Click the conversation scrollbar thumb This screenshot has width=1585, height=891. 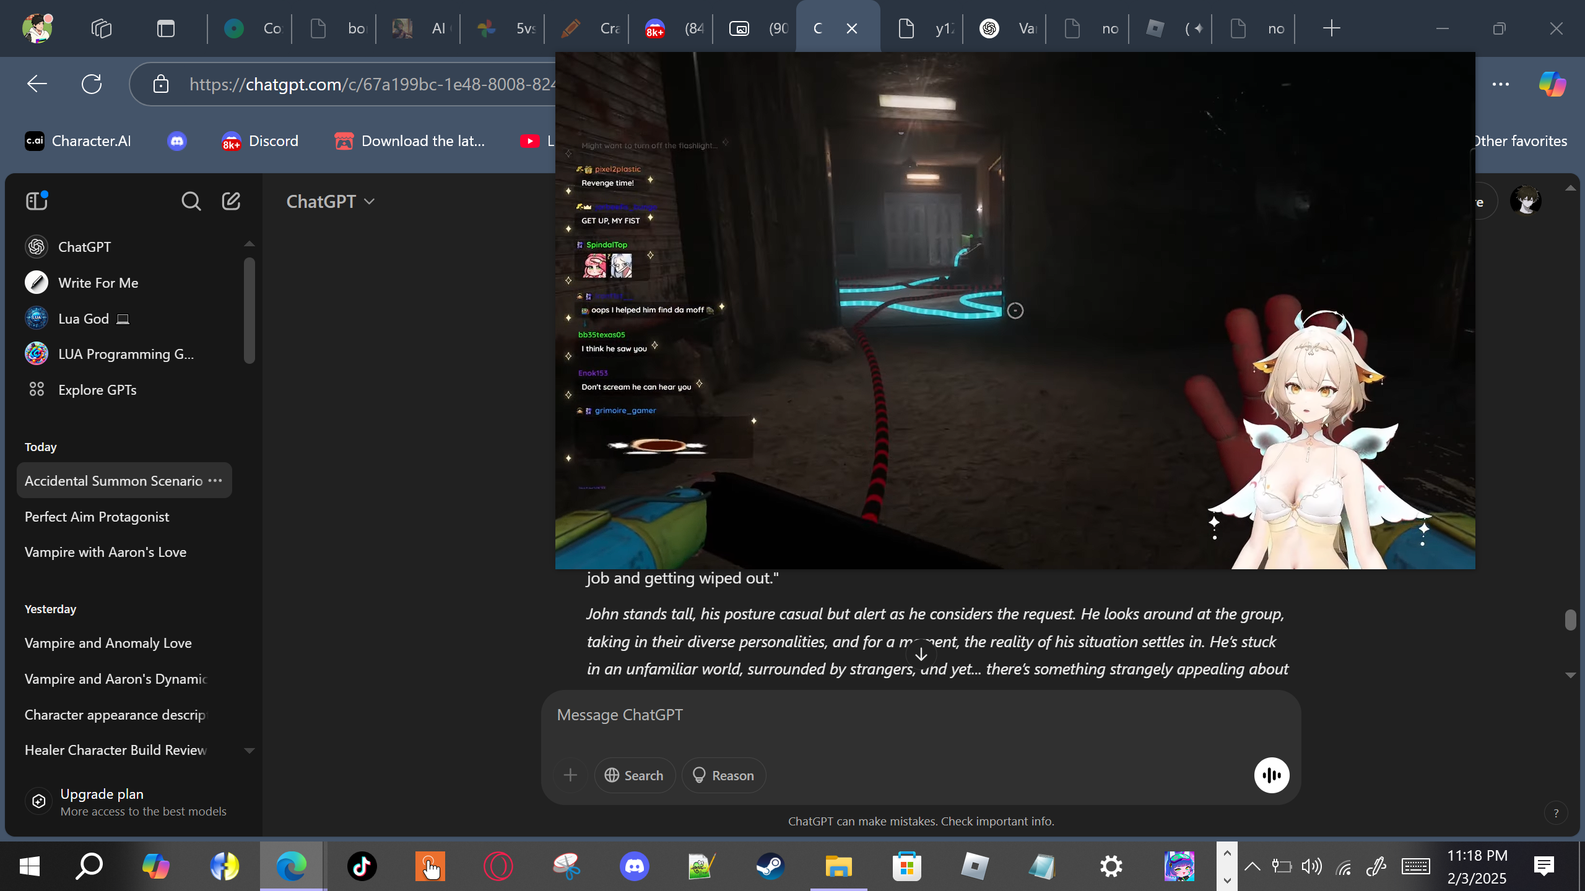[1570, 620]
